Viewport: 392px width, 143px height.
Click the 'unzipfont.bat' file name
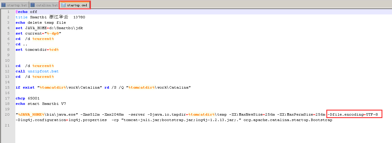click(43, 71)
